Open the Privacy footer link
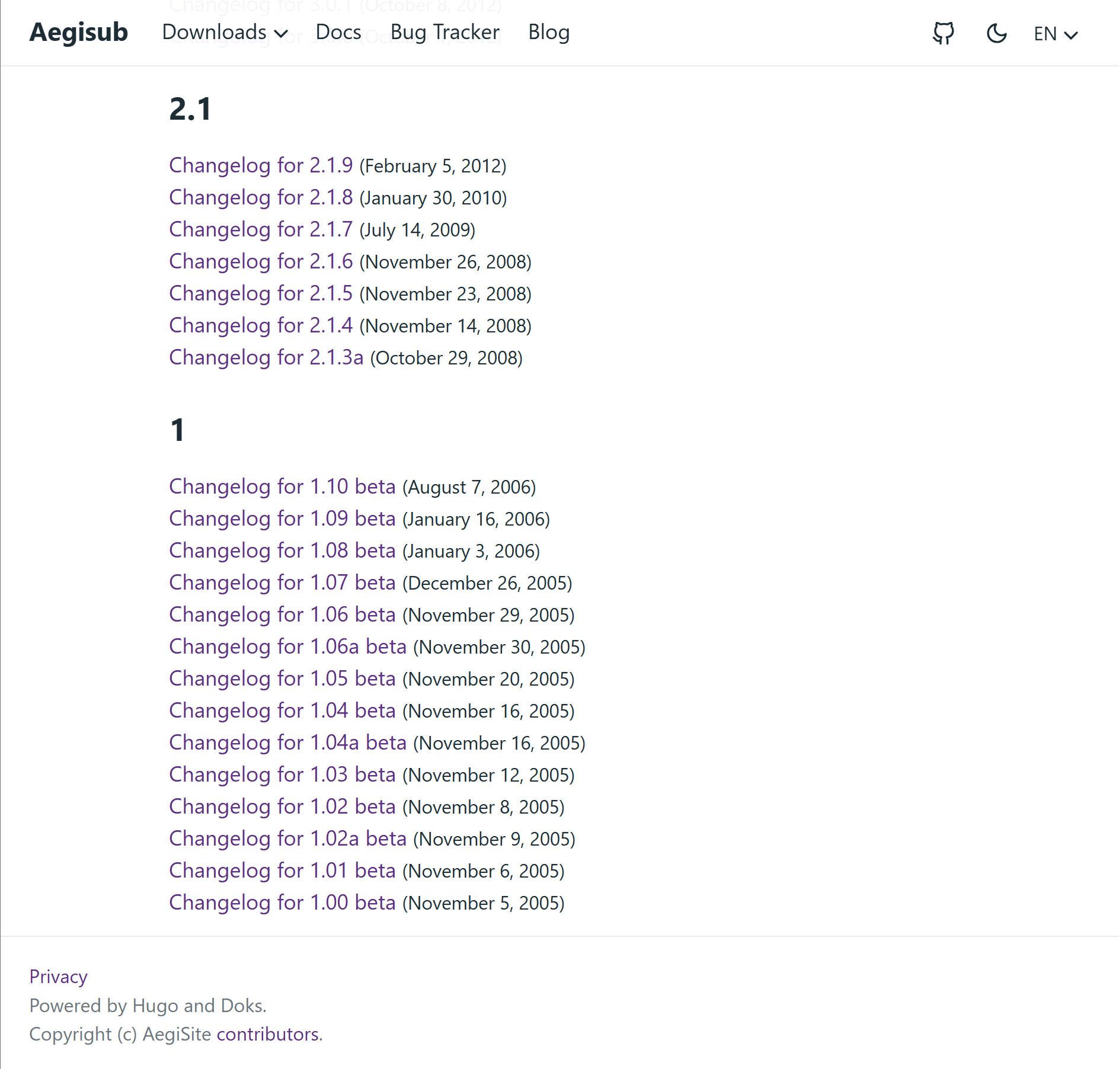 click(x=58, y=977)
